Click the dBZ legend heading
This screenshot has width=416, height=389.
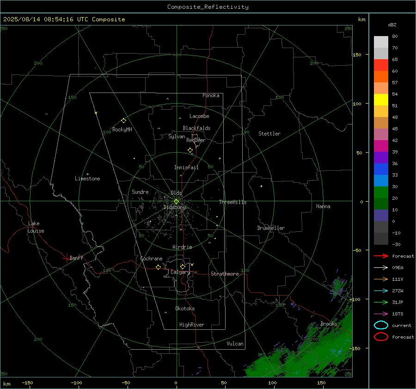pyautogui.click(x=392, y=25)
